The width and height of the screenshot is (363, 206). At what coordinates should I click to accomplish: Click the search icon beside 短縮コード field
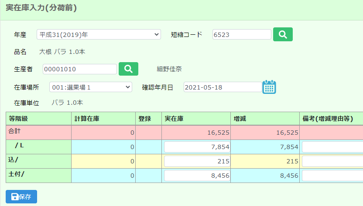click(x=283, y=34)
